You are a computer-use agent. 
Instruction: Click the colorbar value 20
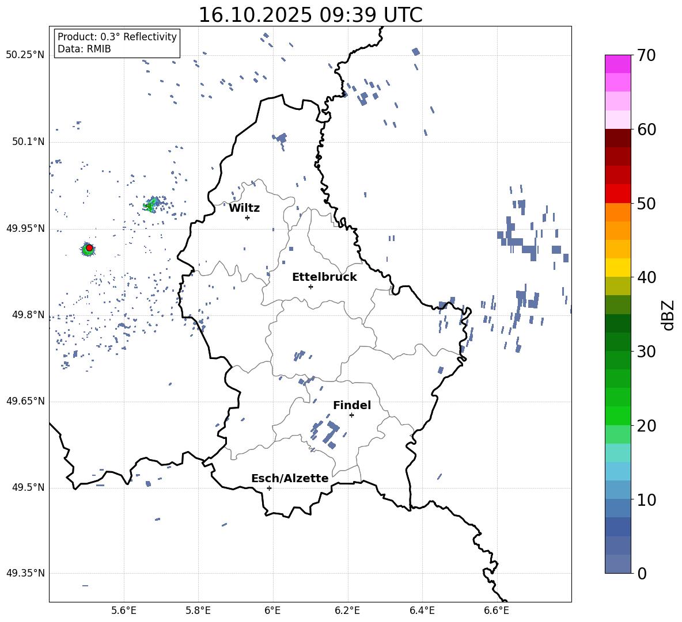646,426
